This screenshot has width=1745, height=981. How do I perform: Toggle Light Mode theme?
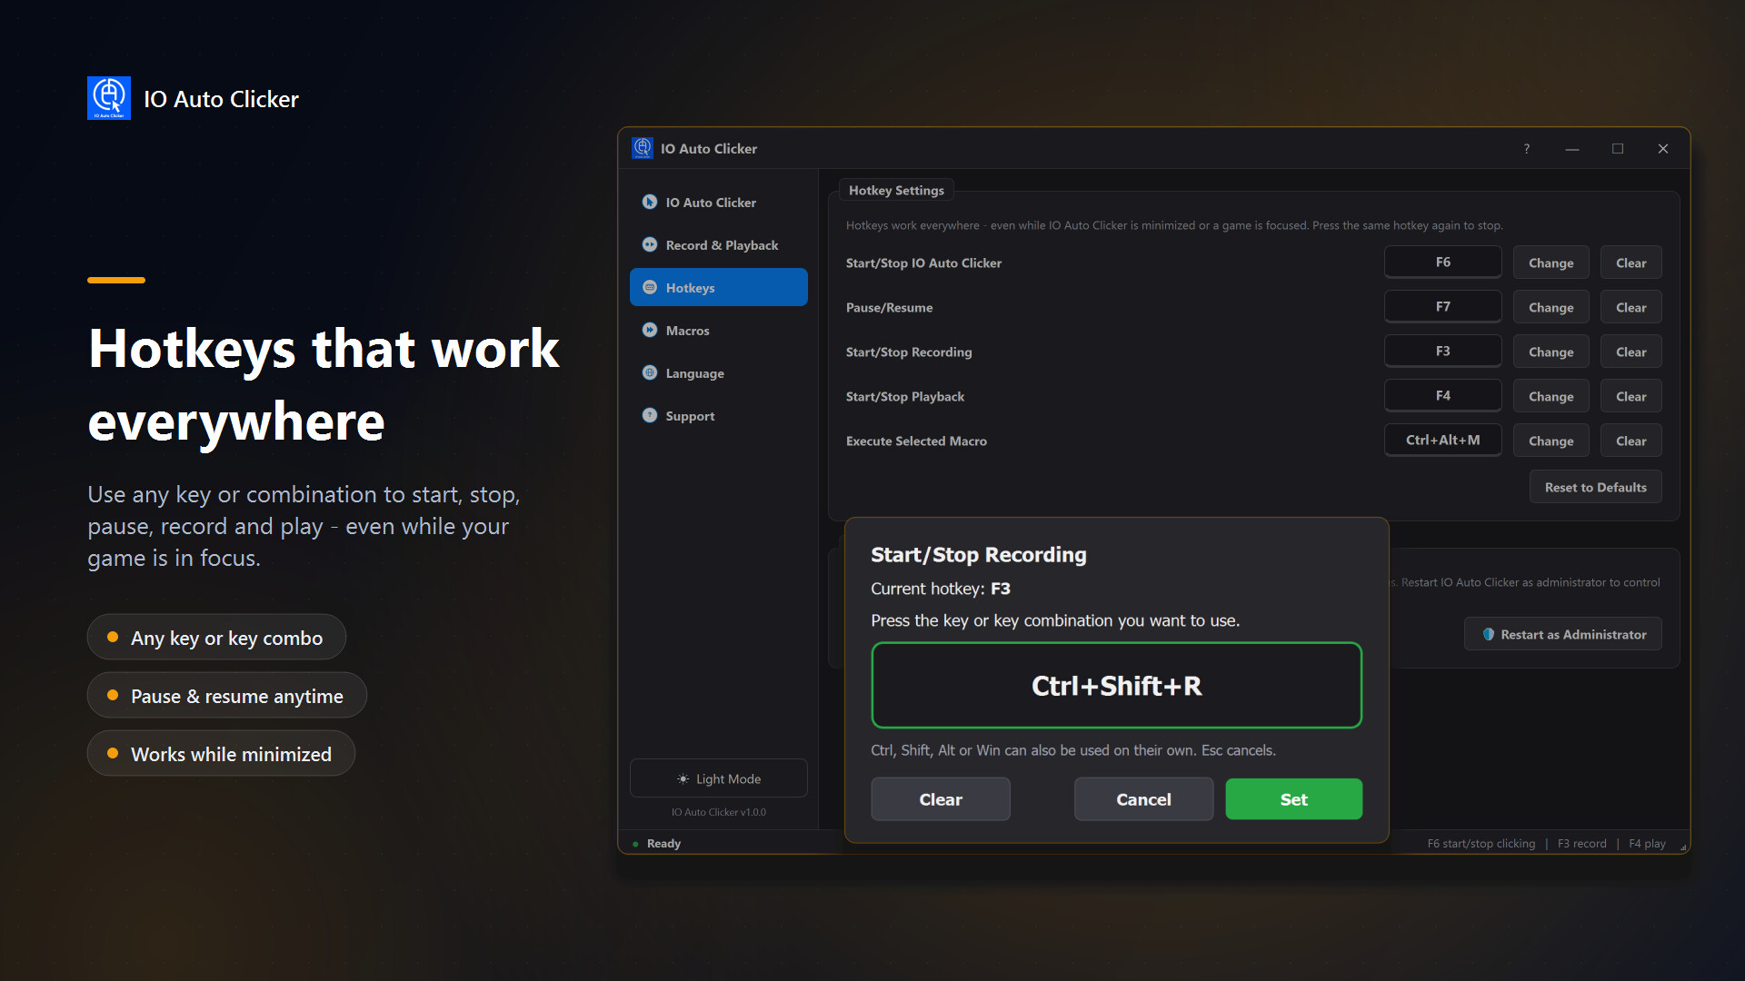click(719, 778)
